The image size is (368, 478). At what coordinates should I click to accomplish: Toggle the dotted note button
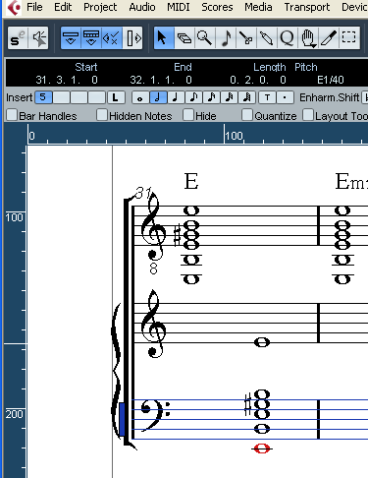[x=285, y=97]
